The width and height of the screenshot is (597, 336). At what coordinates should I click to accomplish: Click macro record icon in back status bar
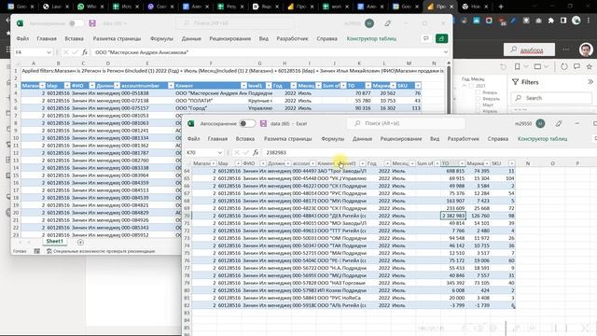37,251
